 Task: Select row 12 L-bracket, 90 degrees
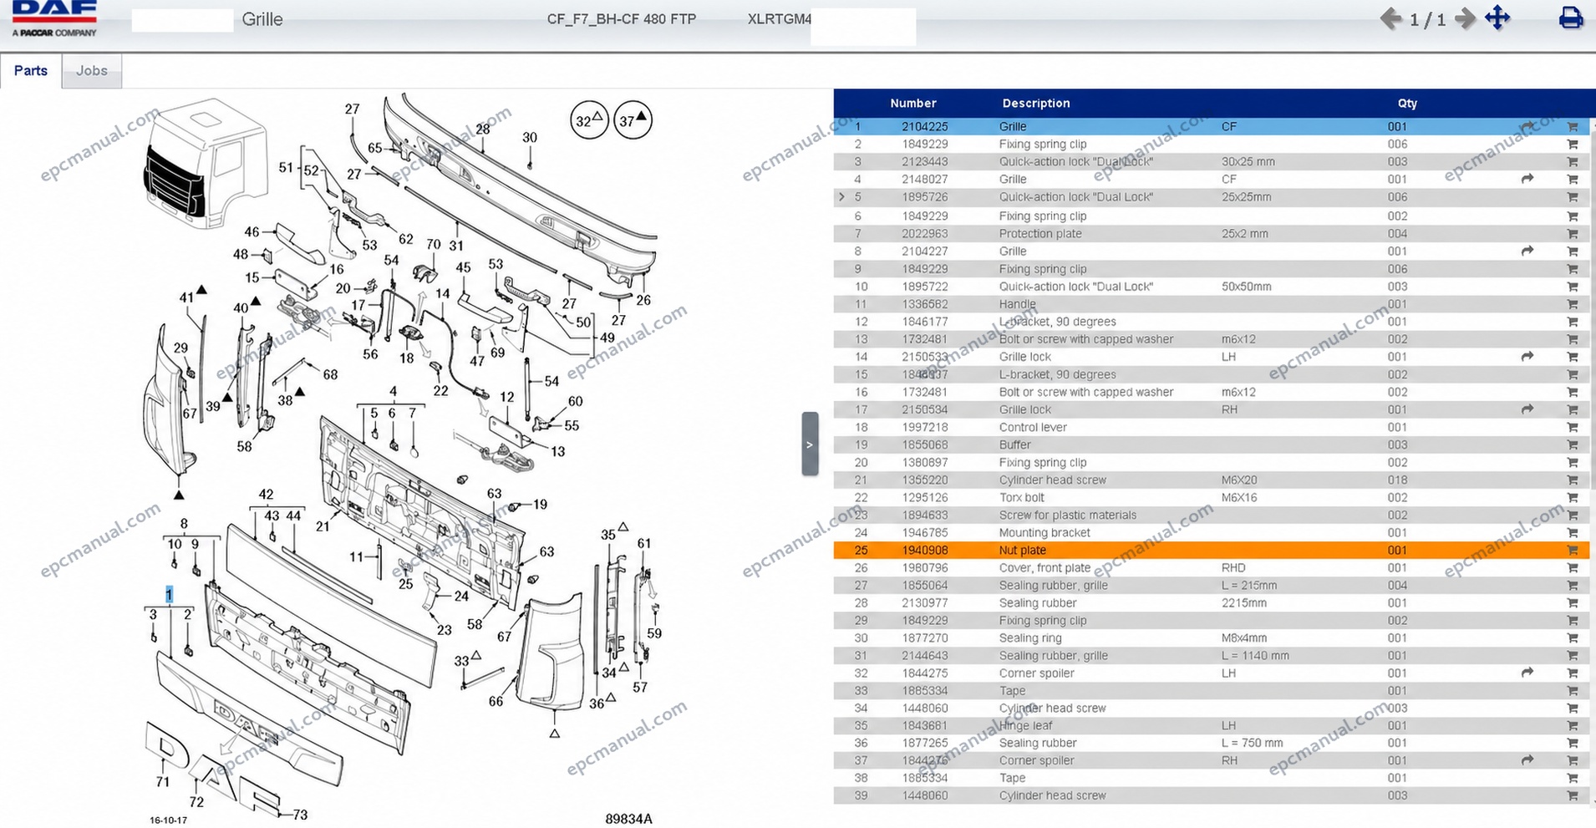1212,322
